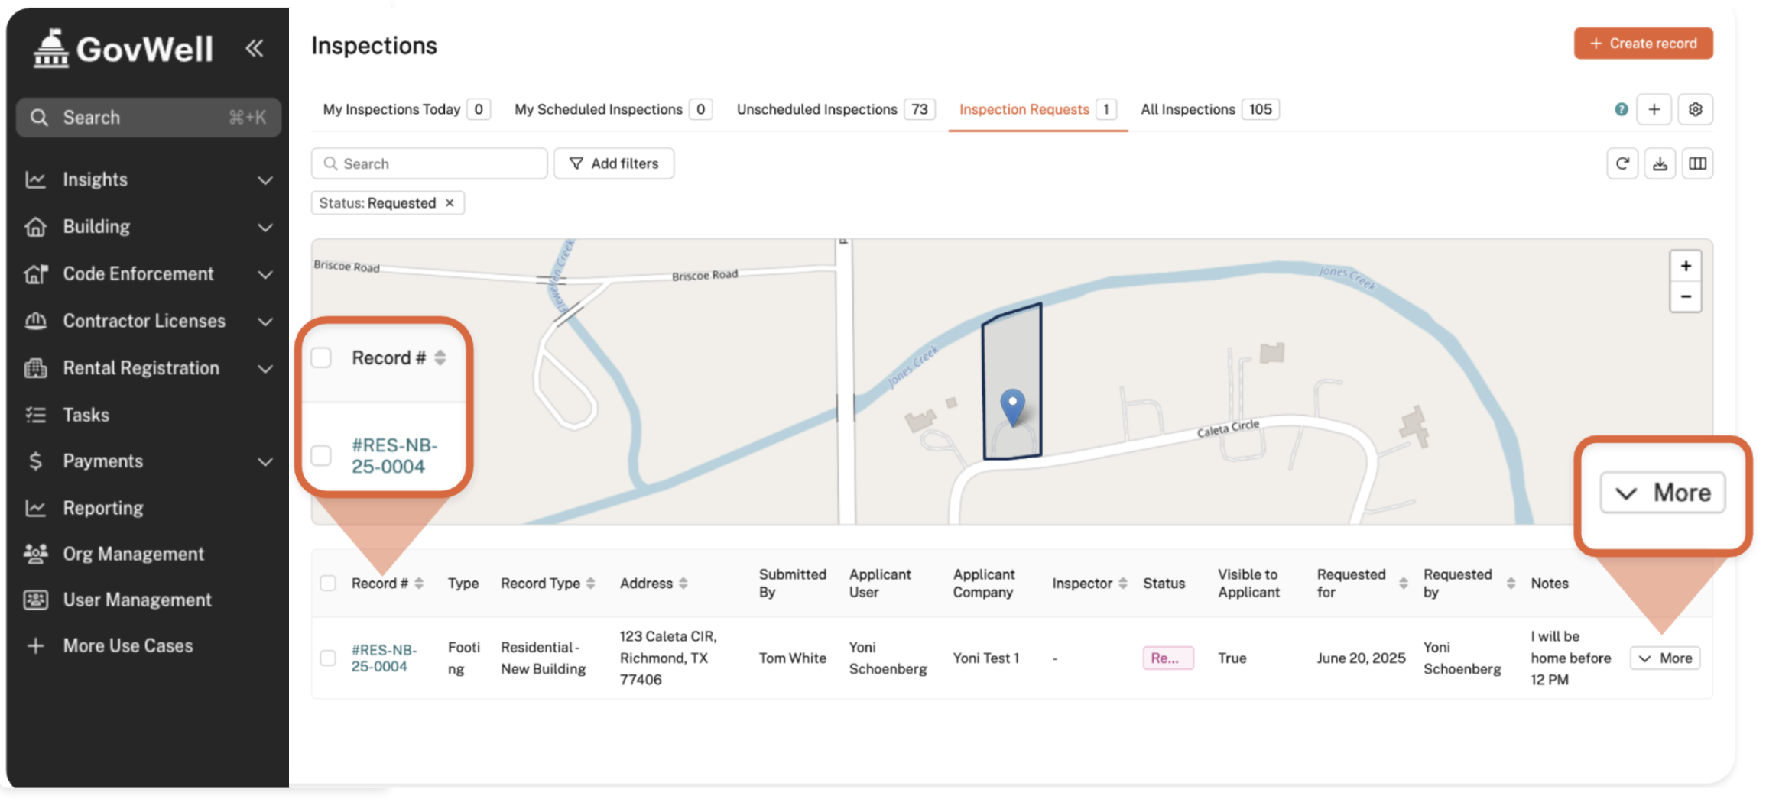The image size is (1766, 802).
Task: Switch to the All Inspections tab
Action: [1187, 109]
